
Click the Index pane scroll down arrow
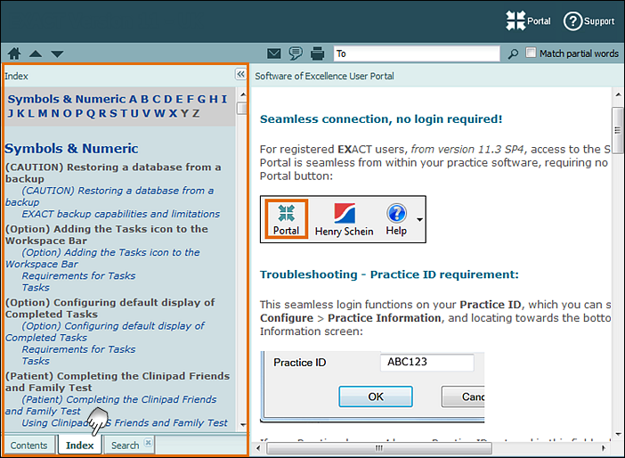[242, 425]
